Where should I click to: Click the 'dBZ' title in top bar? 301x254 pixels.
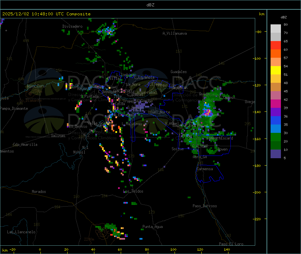[x=150, y=5]
